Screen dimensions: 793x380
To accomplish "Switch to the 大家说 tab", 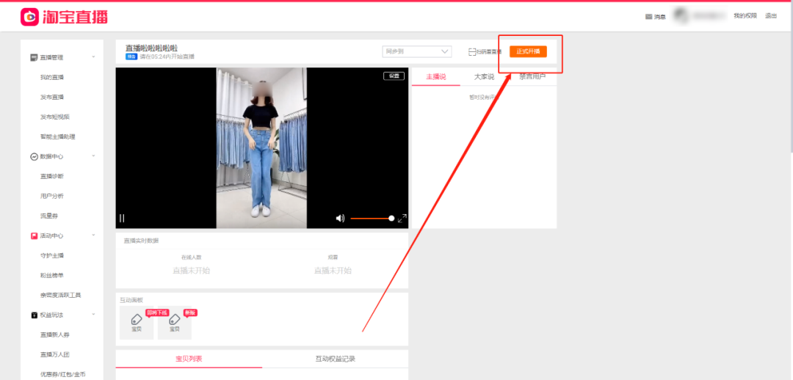I will pos(484,77).
